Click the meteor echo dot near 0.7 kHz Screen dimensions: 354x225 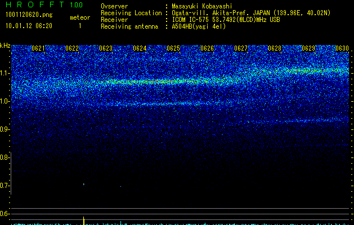[84, 184]
